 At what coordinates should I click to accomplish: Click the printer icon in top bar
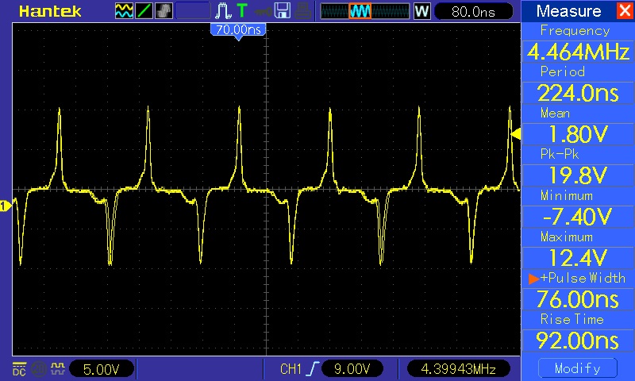pyautogui.click(x=302, y=11)
